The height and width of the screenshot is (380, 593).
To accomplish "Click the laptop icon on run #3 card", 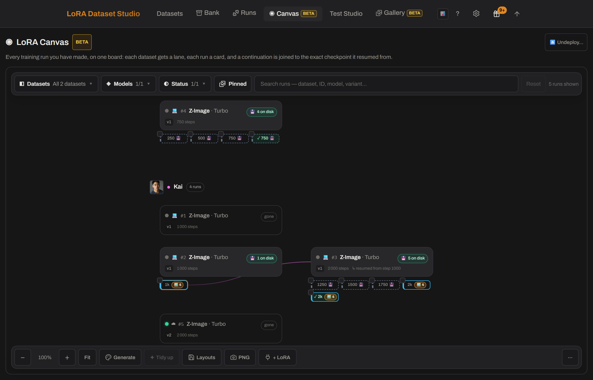I will click(325, 257).
